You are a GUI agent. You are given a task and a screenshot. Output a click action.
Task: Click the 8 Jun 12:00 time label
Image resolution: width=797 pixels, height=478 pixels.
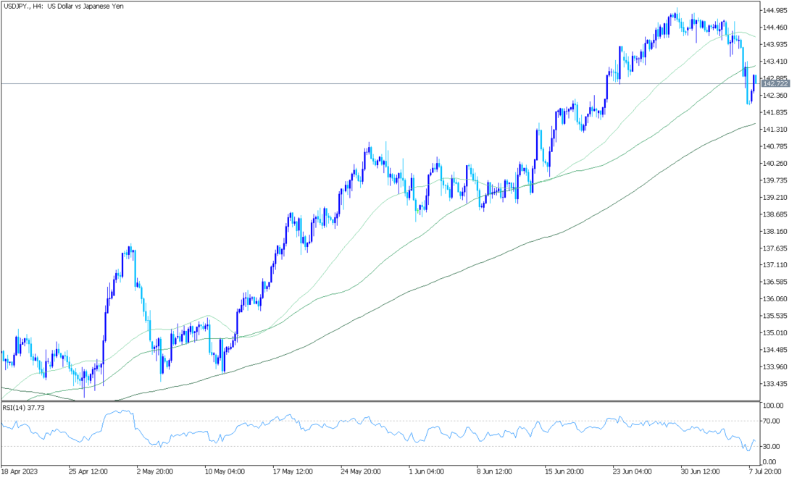(x=495, y=471)
